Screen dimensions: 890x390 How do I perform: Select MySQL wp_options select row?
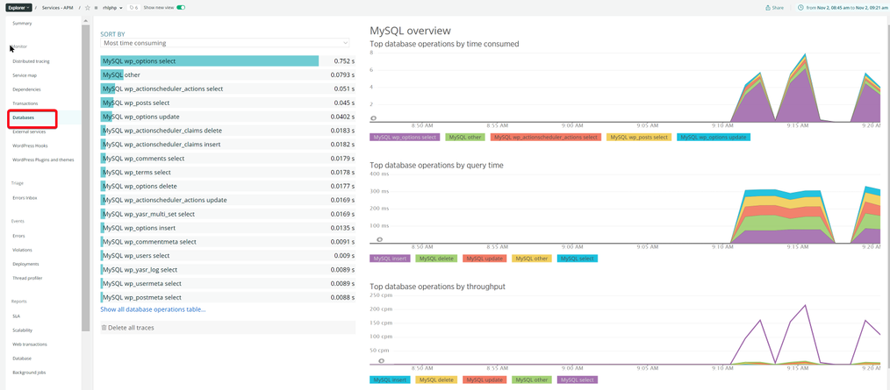coord(227,60)
